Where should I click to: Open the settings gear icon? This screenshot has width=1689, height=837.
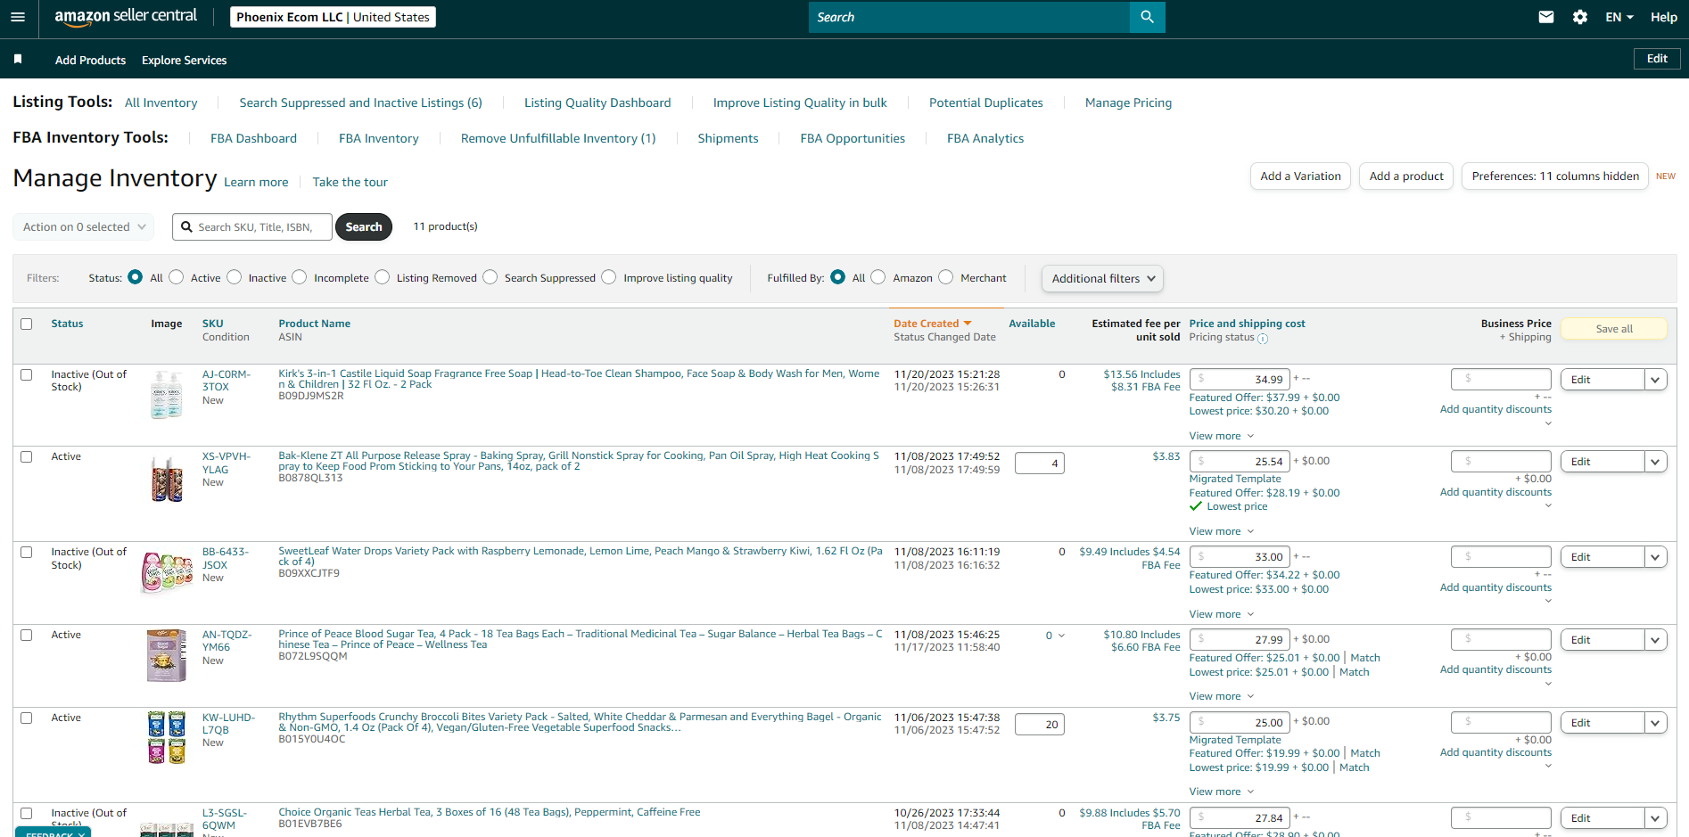point(1580,17)
